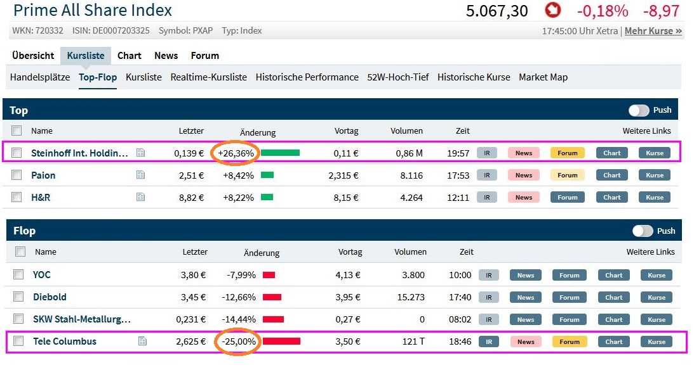Click News button for Steinhoff
The image size is (694, 370).
[523, 153]
